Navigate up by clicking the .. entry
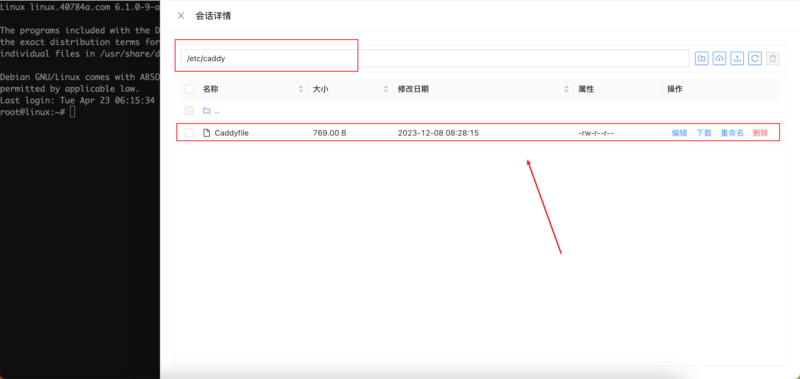This screenshot has height=379, width=800. tap(217, 111)
